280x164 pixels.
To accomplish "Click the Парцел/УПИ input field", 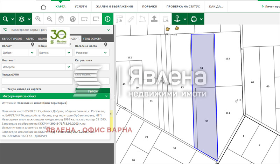I will coord(37,81).
